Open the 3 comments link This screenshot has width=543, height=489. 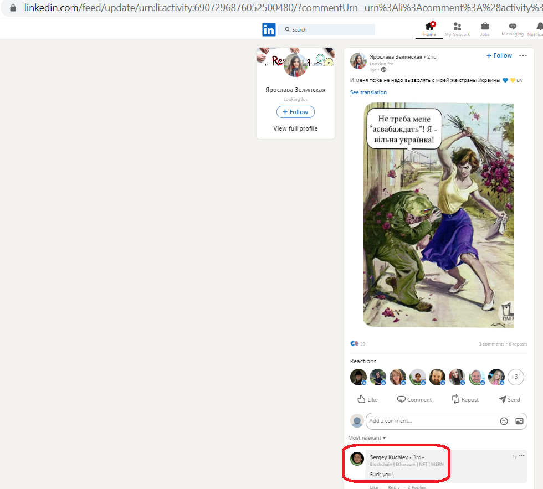tap(491, 344)
